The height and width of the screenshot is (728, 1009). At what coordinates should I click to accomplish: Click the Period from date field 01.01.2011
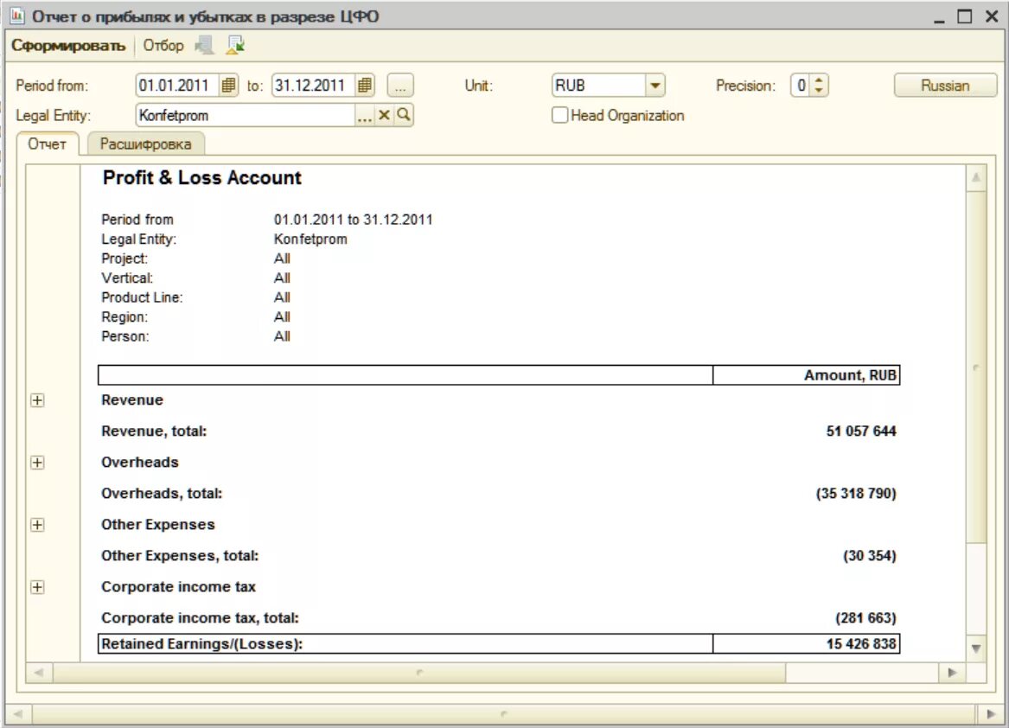(177, 86)
